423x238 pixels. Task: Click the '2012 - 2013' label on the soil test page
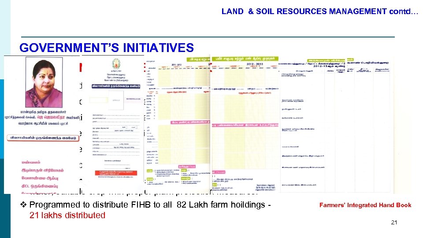254,64
